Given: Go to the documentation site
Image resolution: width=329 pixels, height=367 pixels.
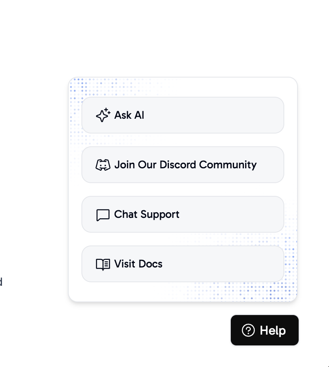Looking at the screenshot, I should point(182,264).
